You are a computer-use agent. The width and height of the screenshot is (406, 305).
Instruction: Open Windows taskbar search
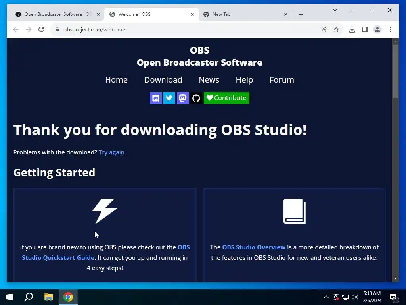29,297
